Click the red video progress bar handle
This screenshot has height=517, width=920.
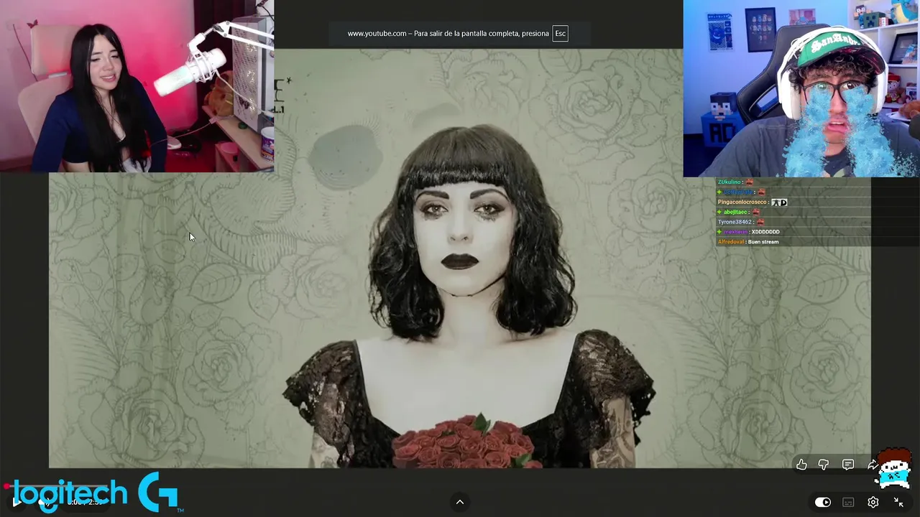(x=6, y=486)
